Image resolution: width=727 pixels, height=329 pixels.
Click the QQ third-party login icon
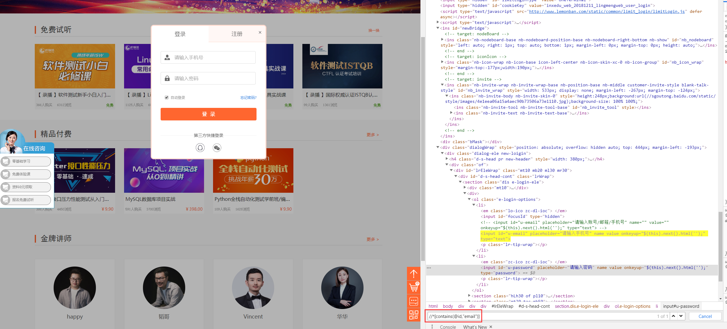pyautogui.click(x=200, y=148)
